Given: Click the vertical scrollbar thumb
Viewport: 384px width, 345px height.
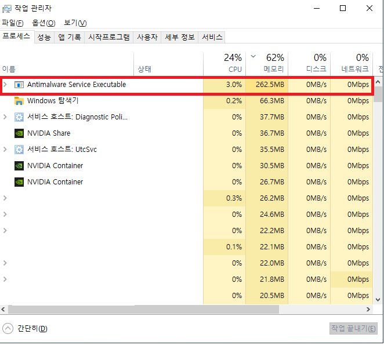Looking at the screenshot, I should point(378,95).
